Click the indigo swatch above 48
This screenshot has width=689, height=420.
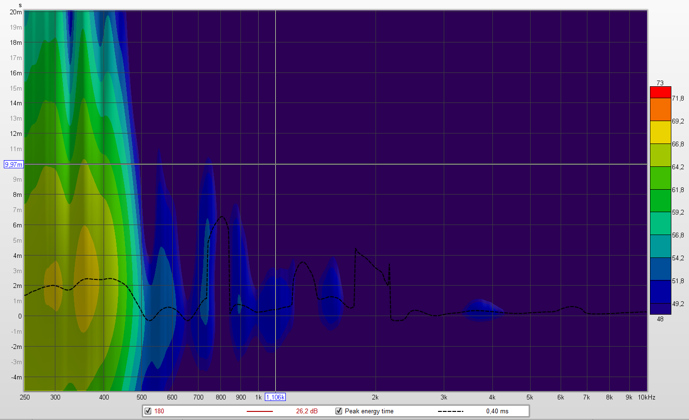pyautogui.click(x=660, y=309)
